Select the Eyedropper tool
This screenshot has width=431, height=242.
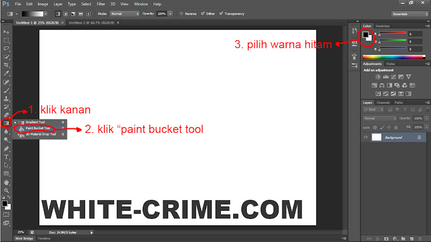pyautogui.click(x=6, y=73)
